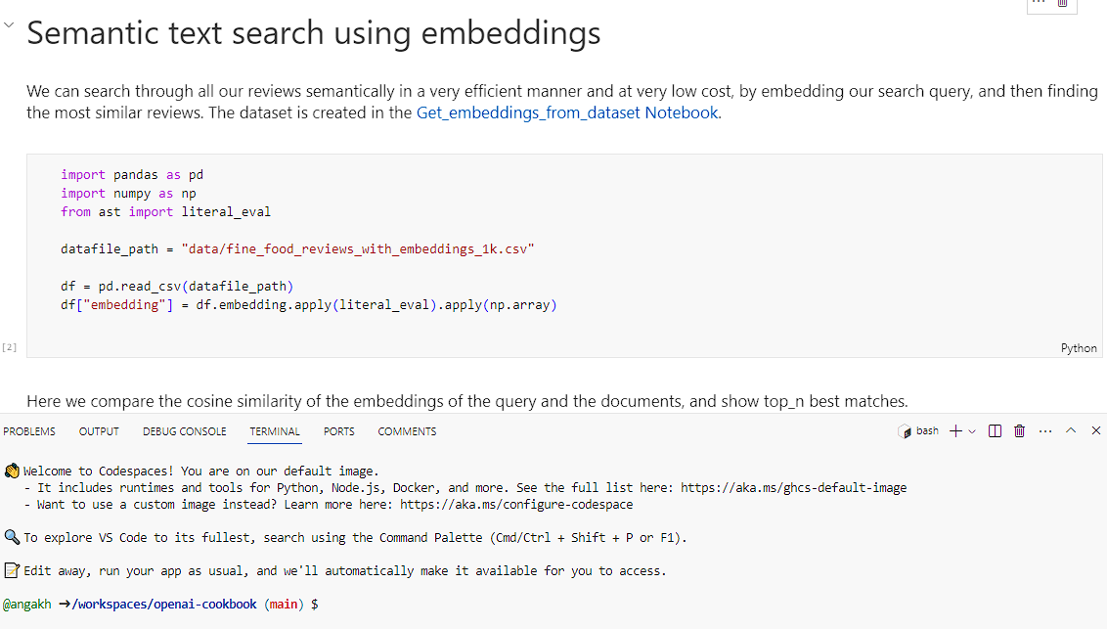Open the Get_embeddings_from_dataset Notebook link

[x=567, y=112]
